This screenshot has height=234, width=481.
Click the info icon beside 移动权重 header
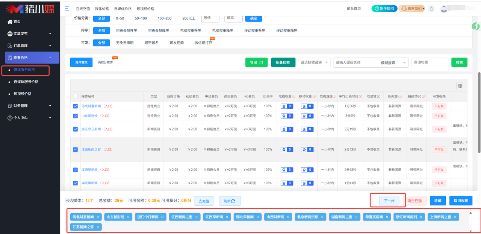pyautogui.click(x=314, y=96)
